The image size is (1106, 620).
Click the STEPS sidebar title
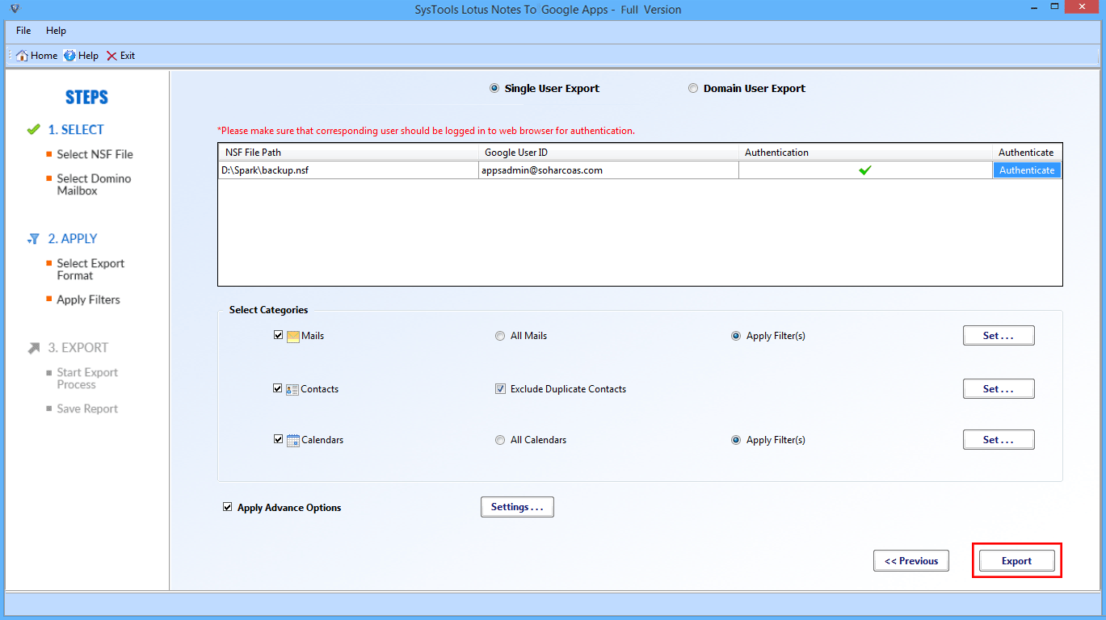[x=86, y=98]
